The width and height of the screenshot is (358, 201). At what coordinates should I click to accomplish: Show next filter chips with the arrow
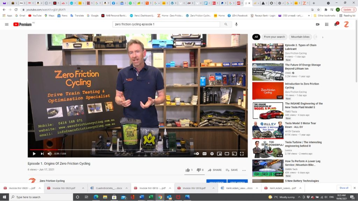323,37
